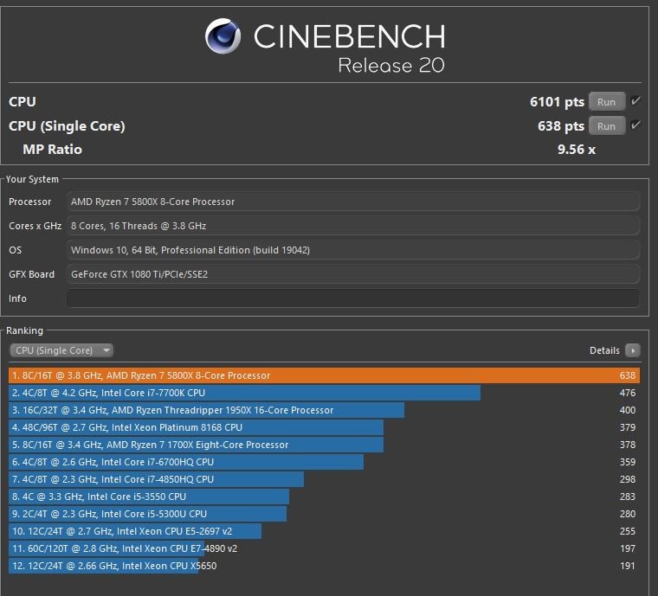658x596 pixels.
Task: Click the MP Ratio label
Action: pyautogui.click(x=53, y=150)
